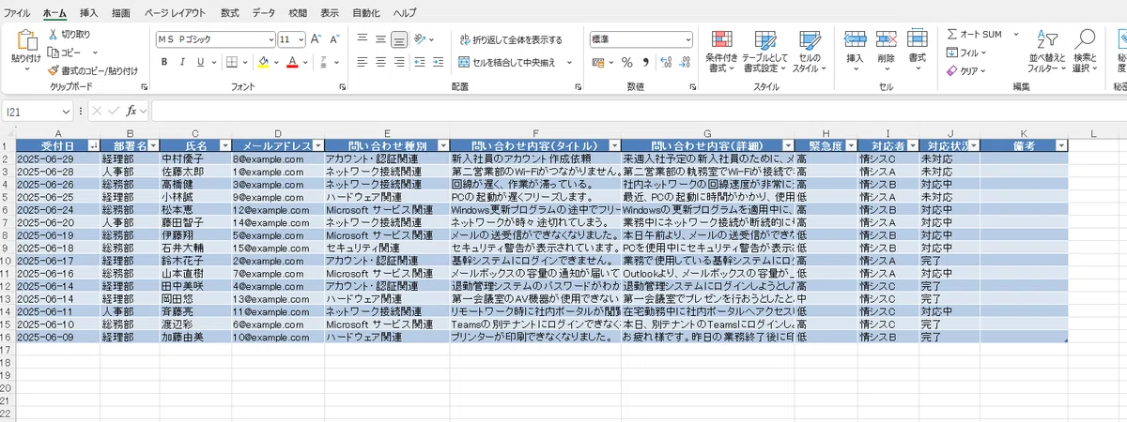This screenshot has height=422, width=1127.
Task: Apply comma style number format
Action: tap(644, 62)
